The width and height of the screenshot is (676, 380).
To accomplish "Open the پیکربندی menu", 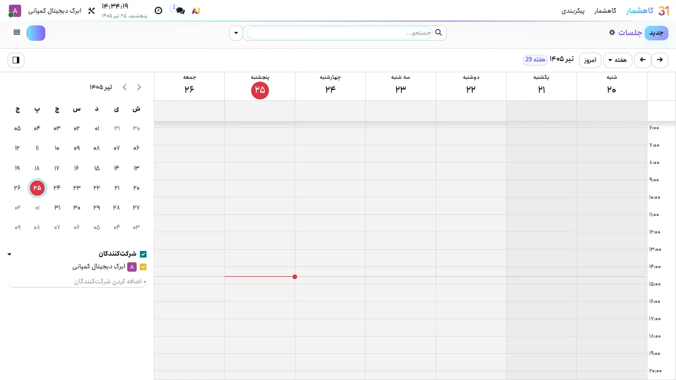I will click(573, 11).
